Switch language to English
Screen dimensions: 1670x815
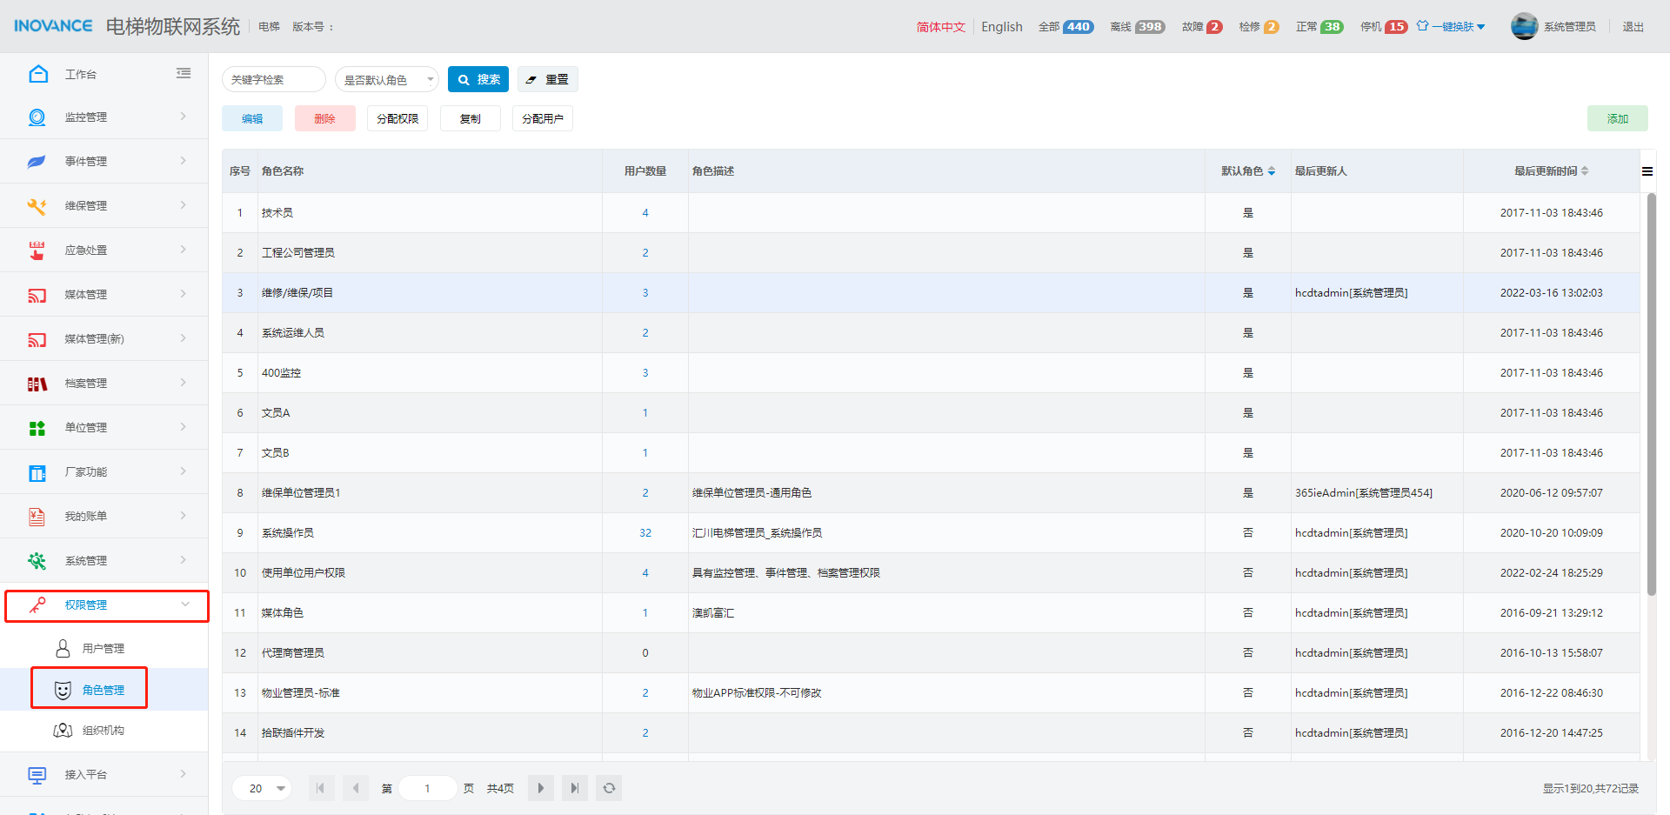click(1001, 27)
